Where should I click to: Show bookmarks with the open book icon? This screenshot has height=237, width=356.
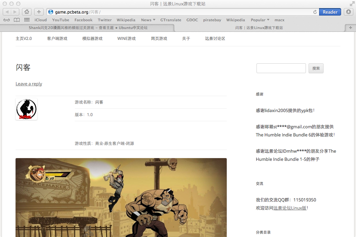point(17,20)
